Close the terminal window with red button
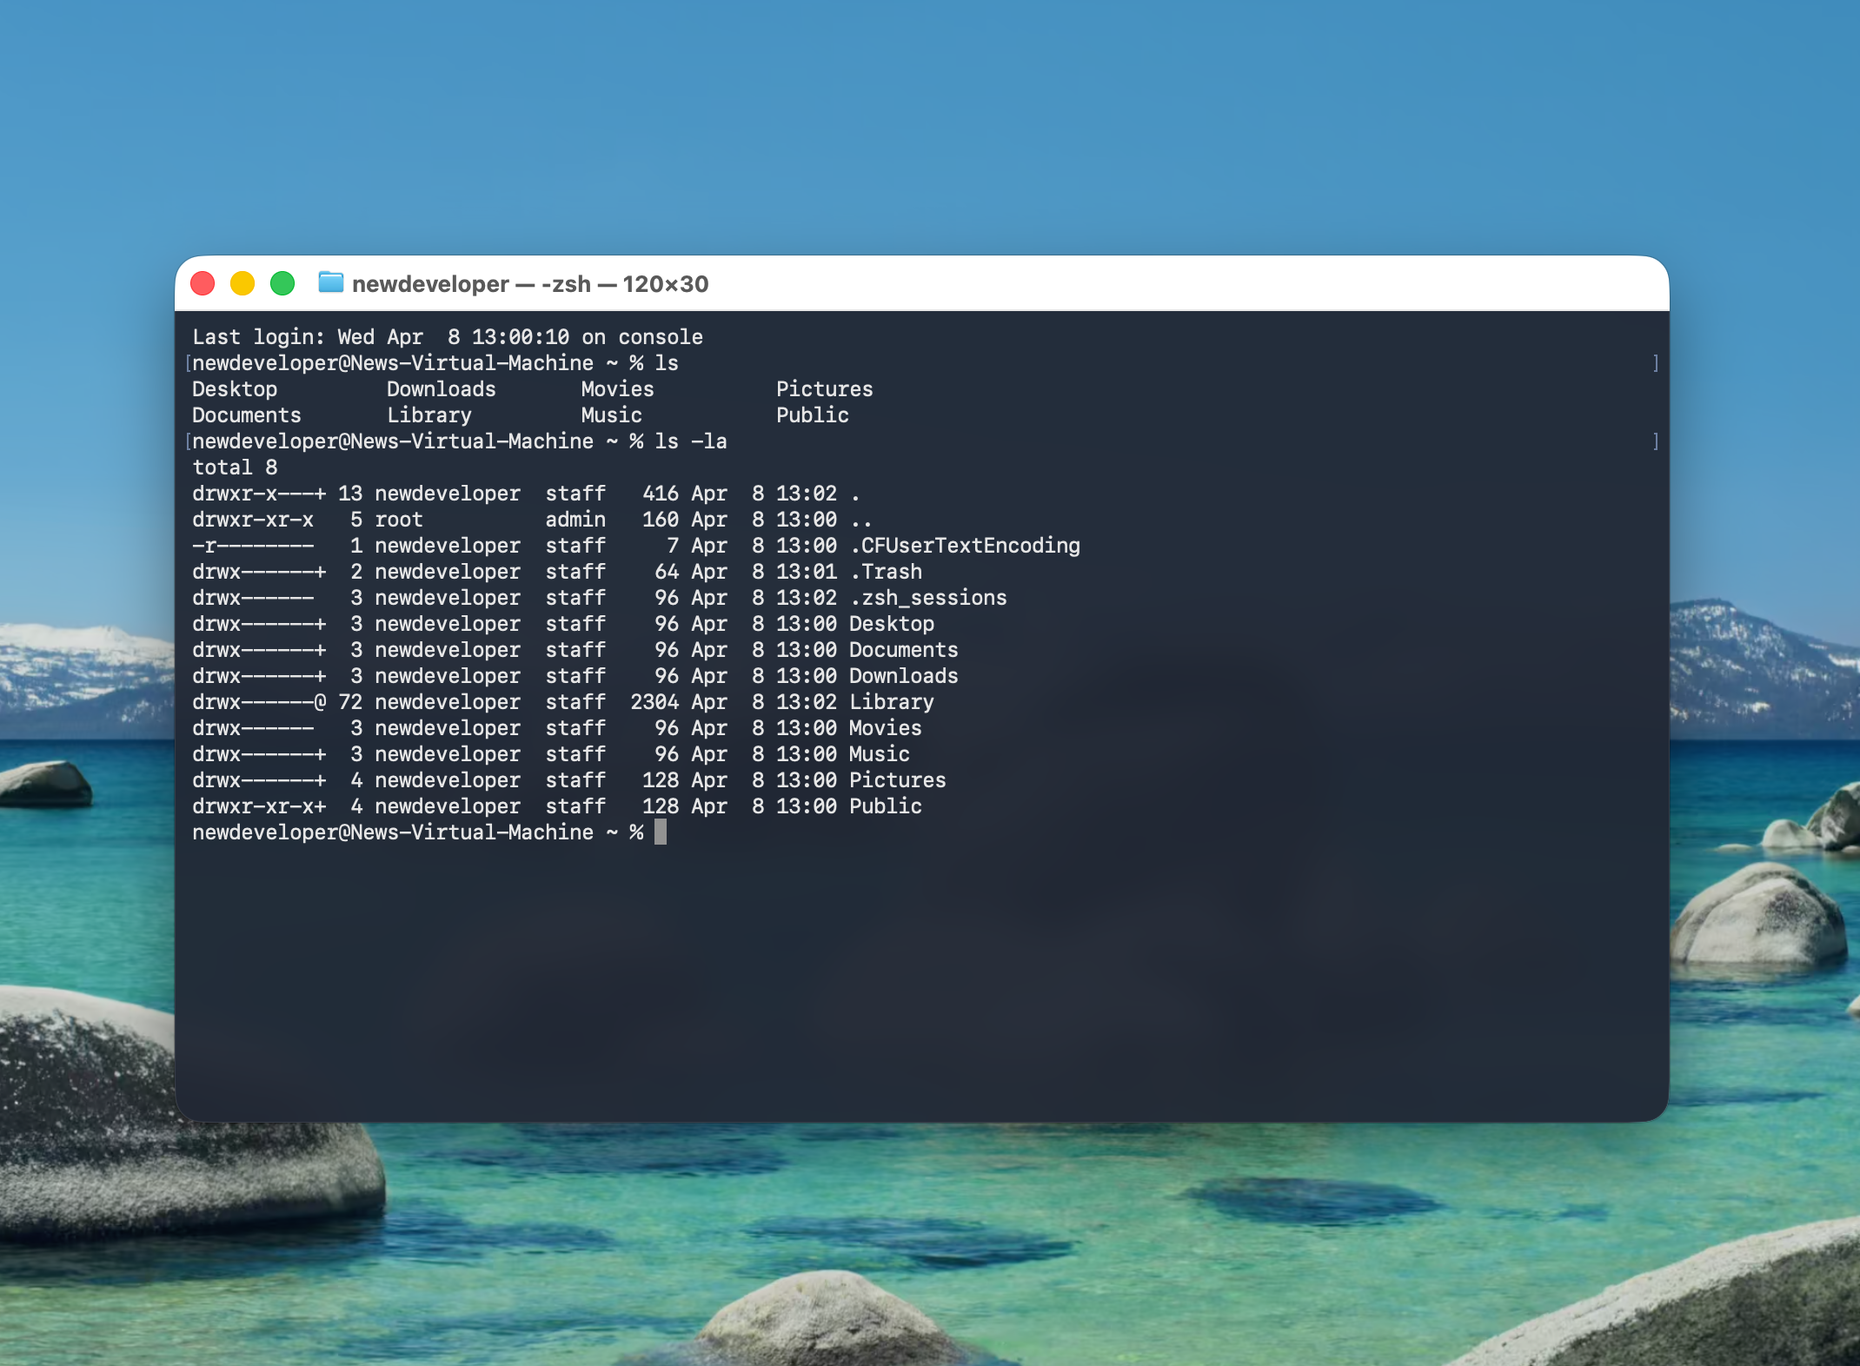 (203, 283)
